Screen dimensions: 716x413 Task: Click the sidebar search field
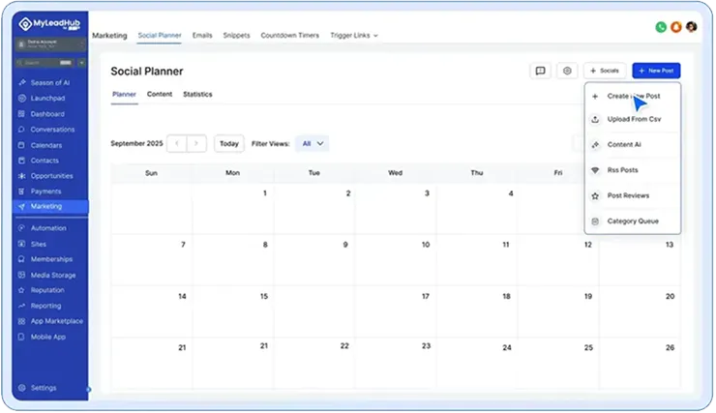click(45, 63)
